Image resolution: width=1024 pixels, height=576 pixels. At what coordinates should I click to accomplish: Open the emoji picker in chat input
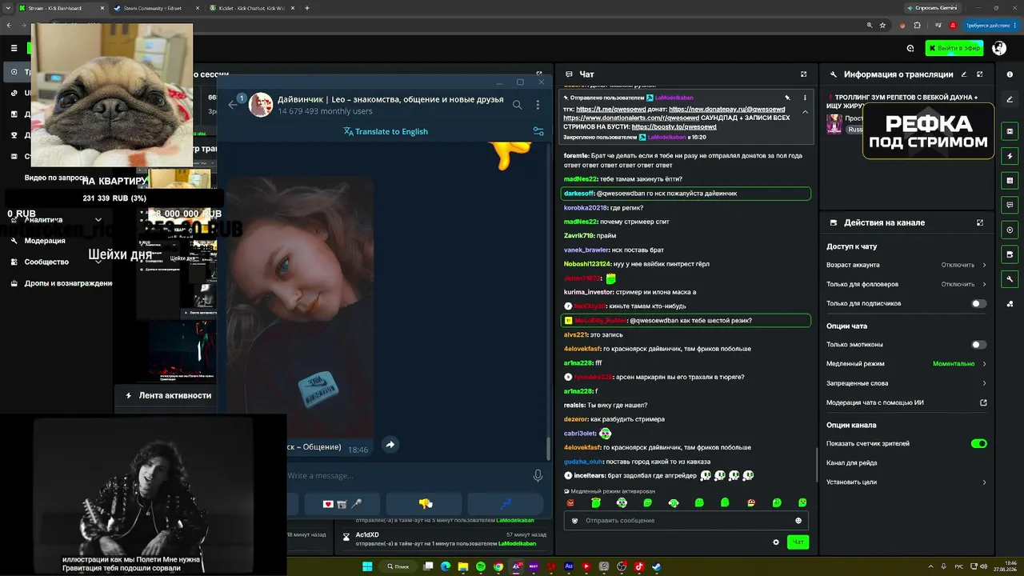click(x=798, y=521)
